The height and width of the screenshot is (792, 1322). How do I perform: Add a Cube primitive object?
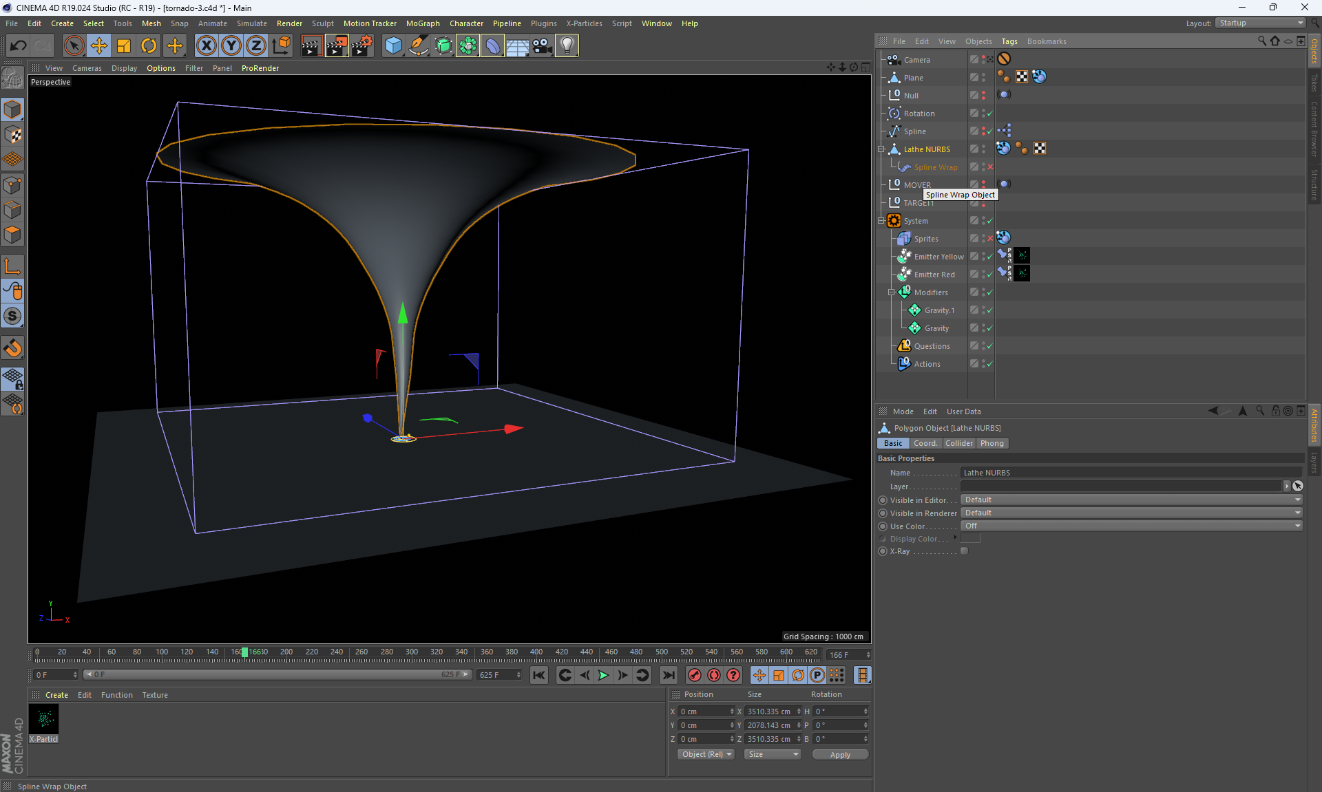pyautogui.click(x=393, y=46)
